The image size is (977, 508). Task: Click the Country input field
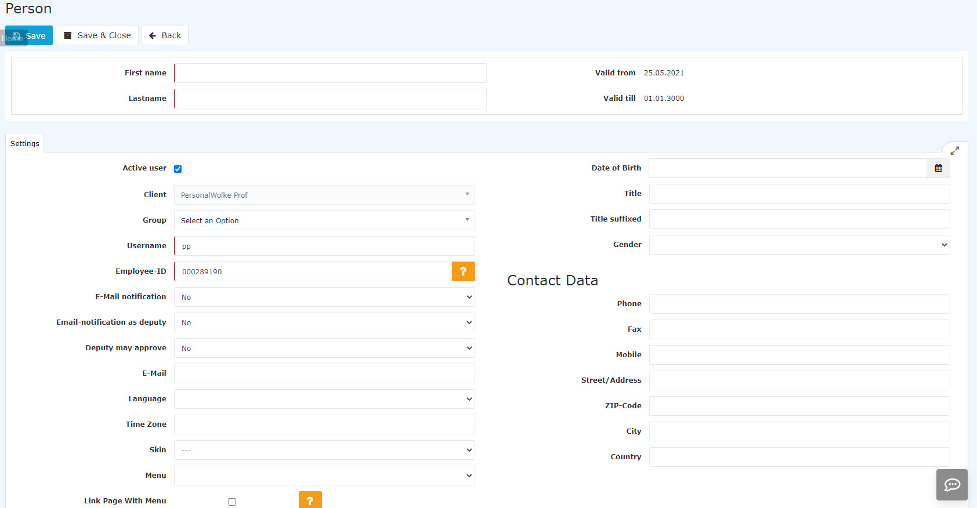pos(799,457)
